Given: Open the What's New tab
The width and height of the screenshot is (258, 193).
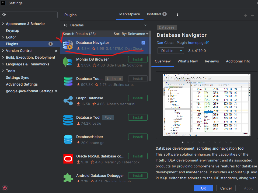Looking at the screenshot, I should (x=188, y=61).
